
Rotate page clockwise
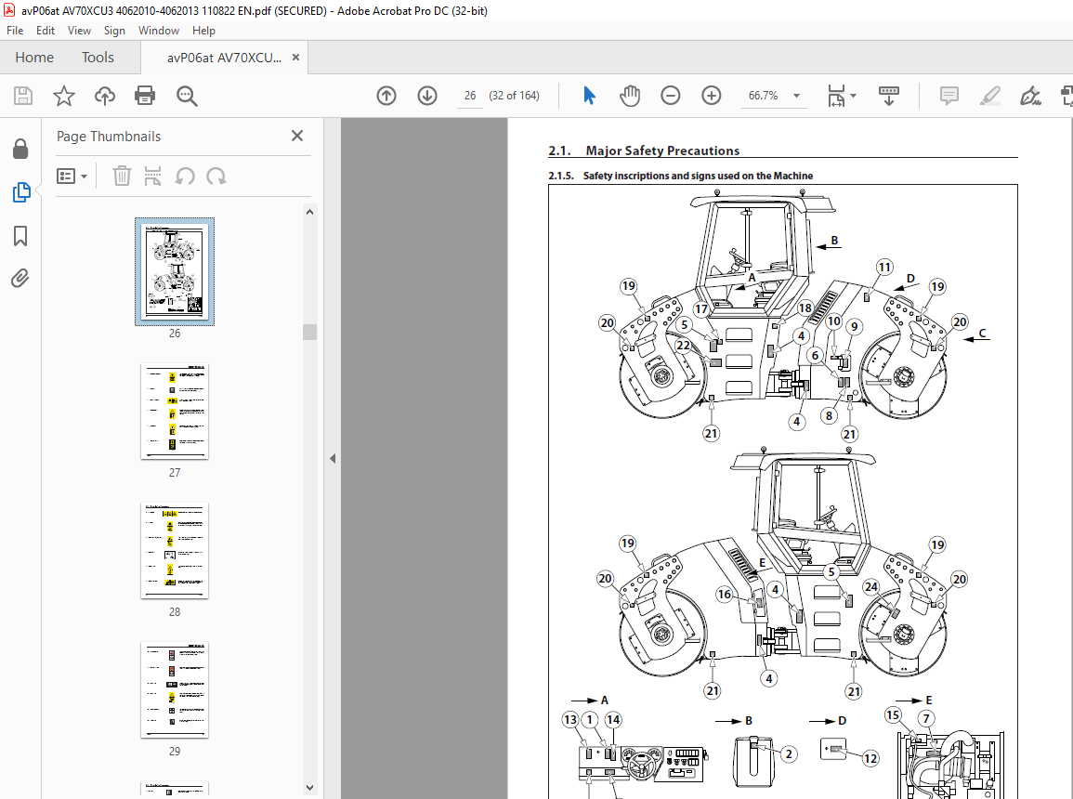coord(216,176)
